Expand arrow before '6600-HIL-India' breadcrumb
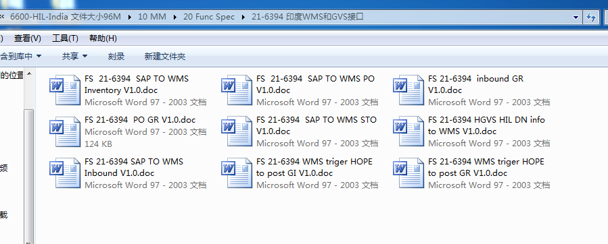The image size is (608, 244). pyautogui.click(x=3, y=17)
